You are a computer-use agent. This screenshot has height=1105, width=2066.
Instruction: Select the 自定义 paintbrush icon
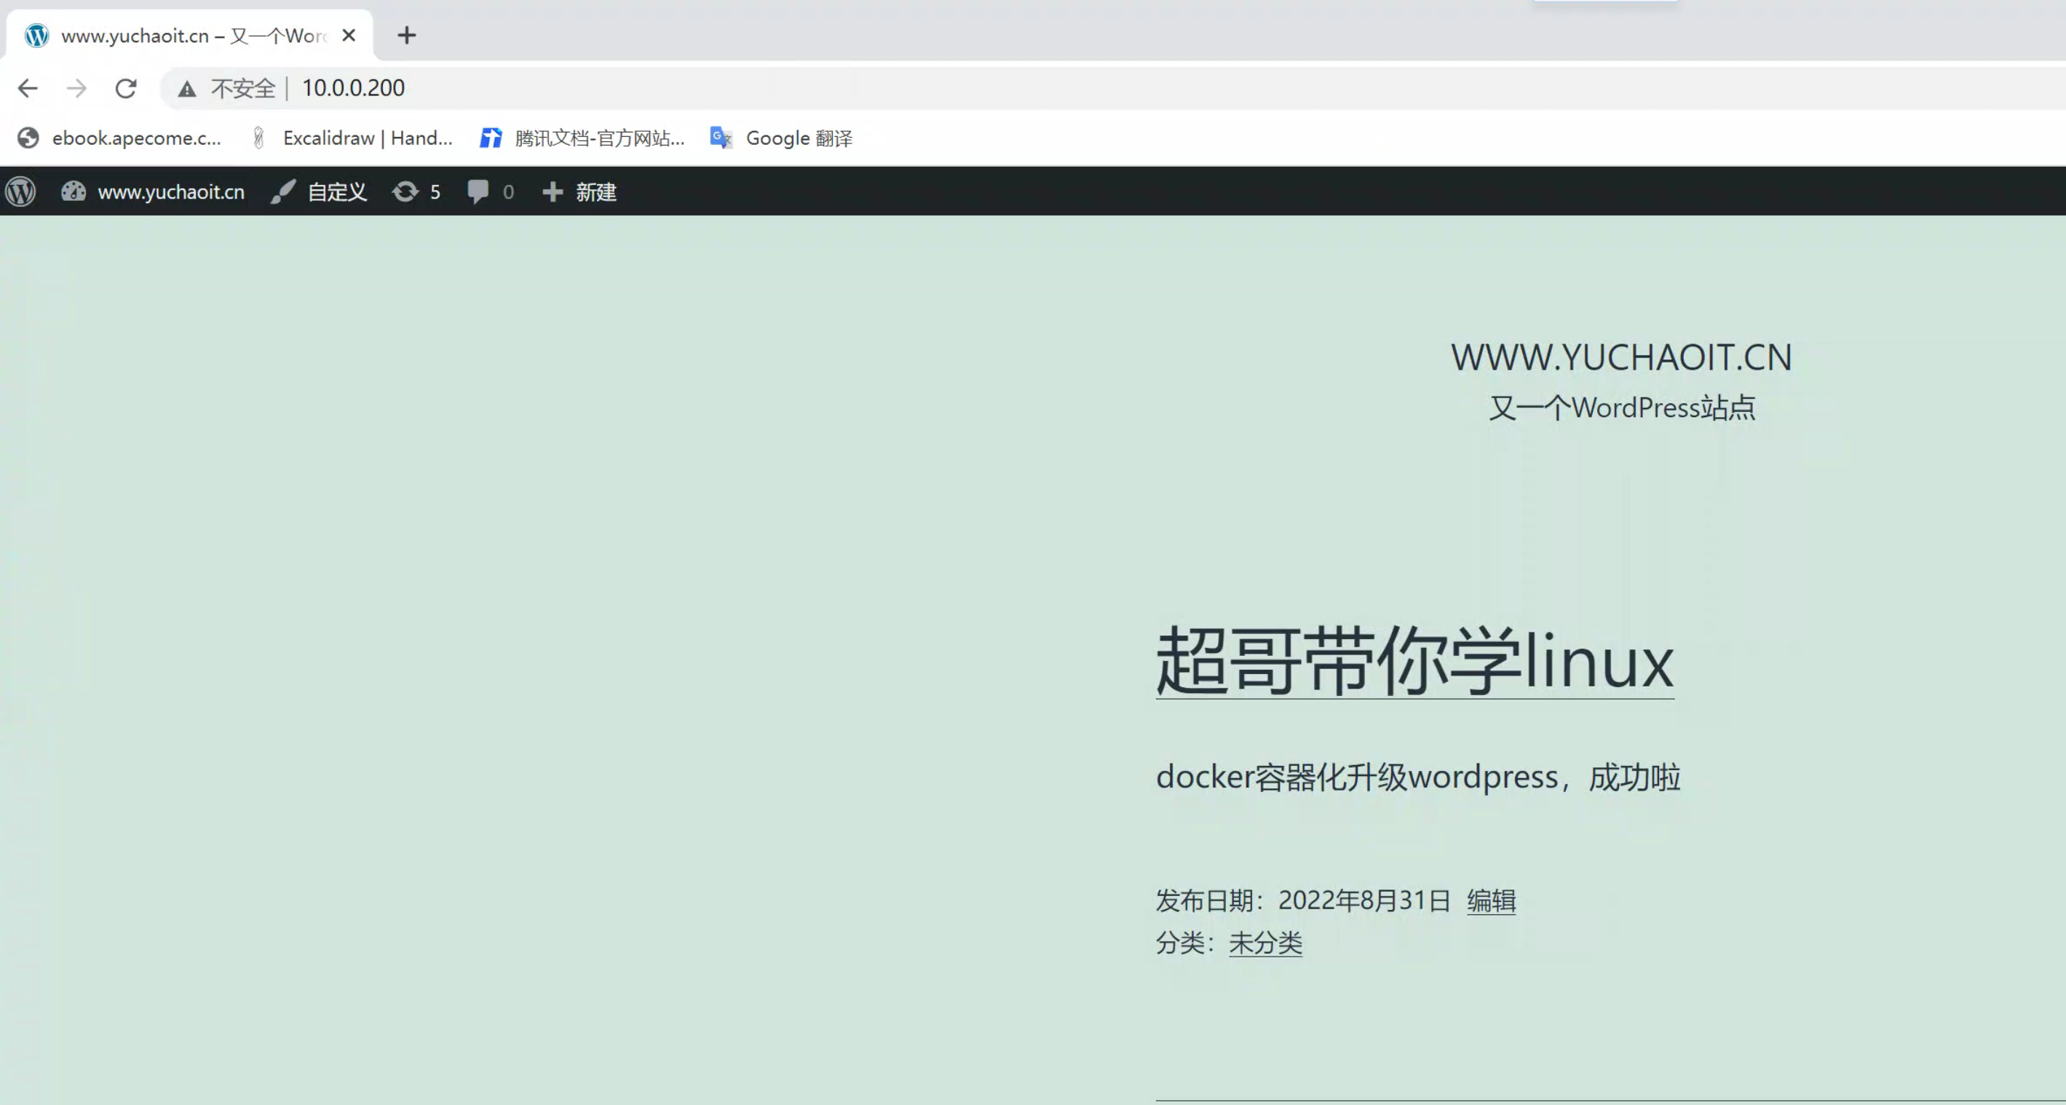click(282, 191)
